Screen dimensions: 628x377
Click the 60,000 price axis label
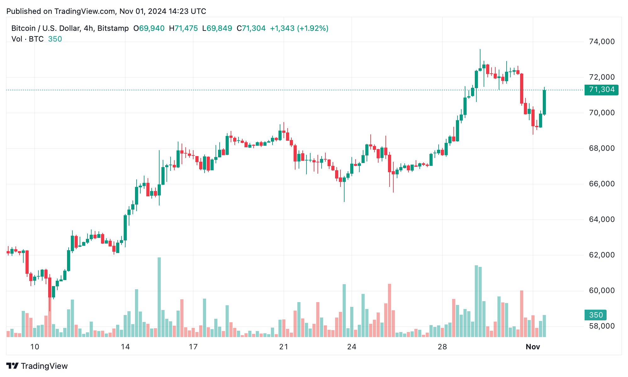click(x=602, y=290)
